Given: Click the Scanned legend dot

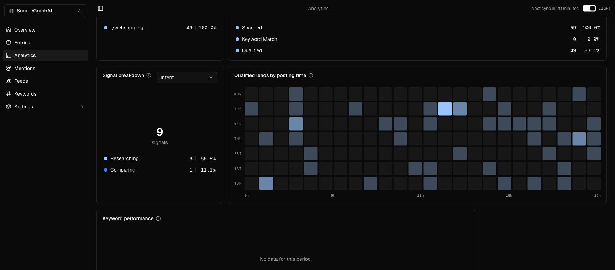Looking at the screenshot, I should 237,28.
